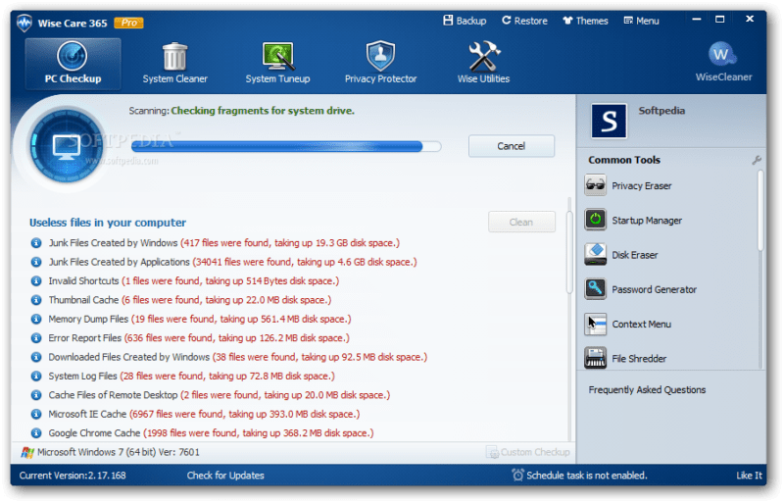Viewport: 784px width, 503px height.
Task: Click info icon beside Error Report Files
Action: [x=36, y=338]
